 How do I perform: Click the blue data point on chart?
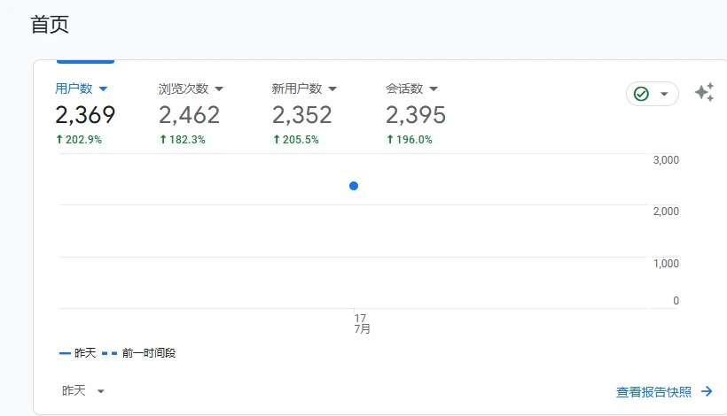[354, 186]
